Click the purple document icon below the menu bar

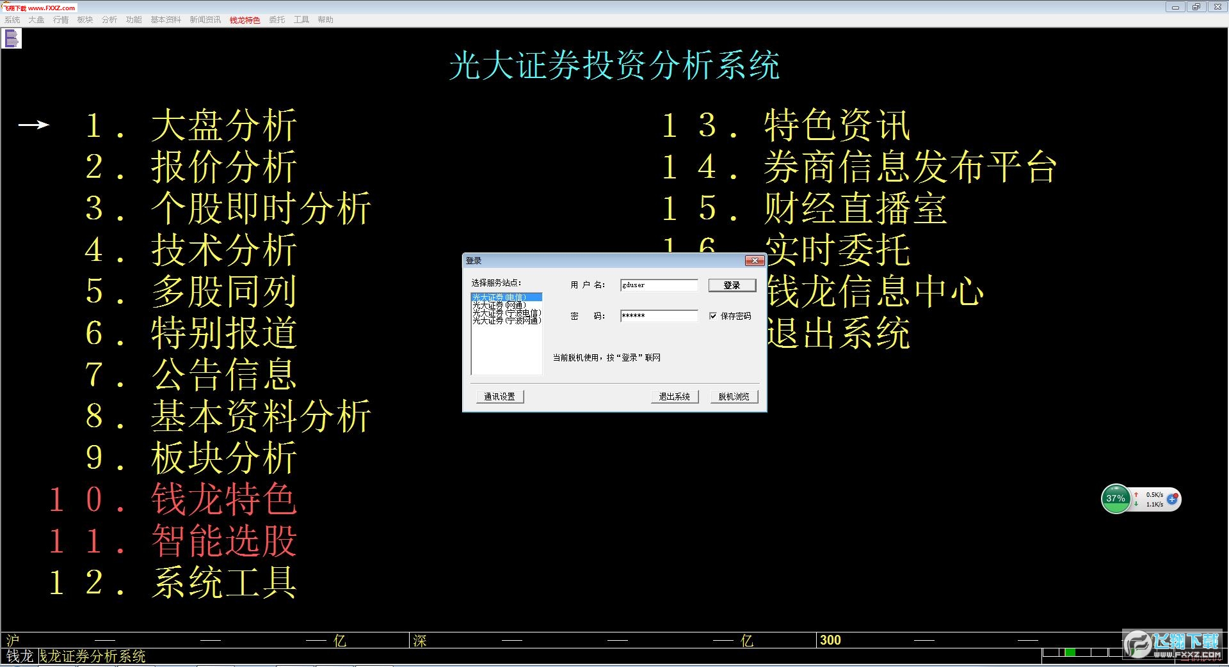(12, 39)
